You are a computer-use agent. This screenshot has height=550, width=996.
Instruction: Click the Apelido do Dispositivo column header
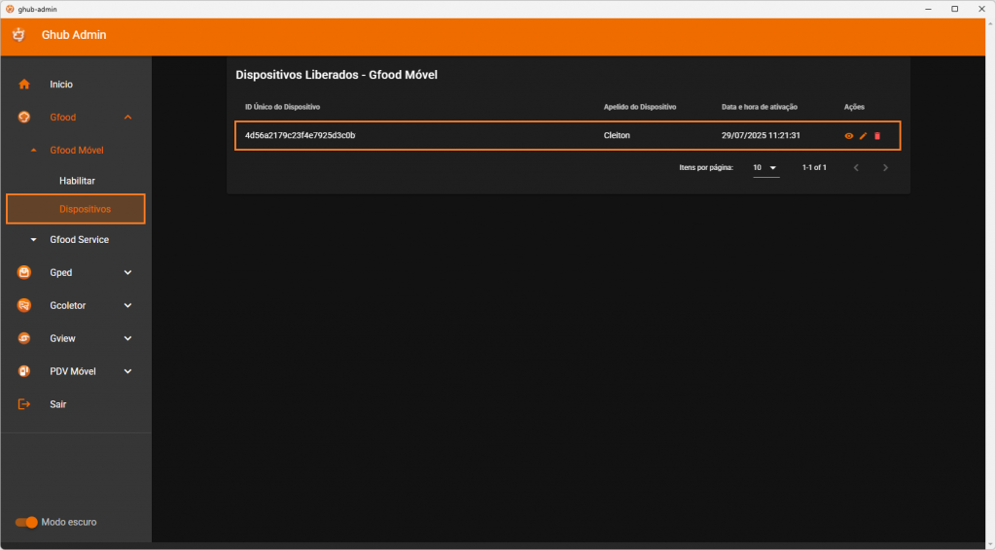640,107
